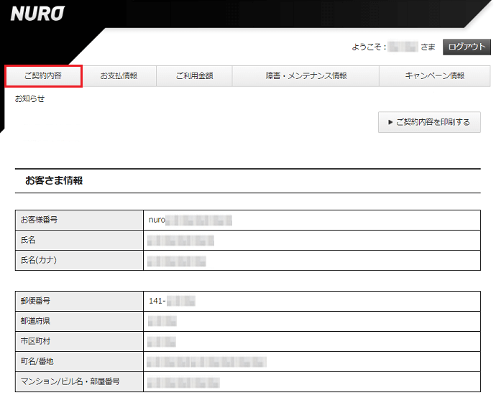Select the ご利用金額 tab
Image resolution: width=496 pixels, height=395 pixels.
[x=194, y=76]
